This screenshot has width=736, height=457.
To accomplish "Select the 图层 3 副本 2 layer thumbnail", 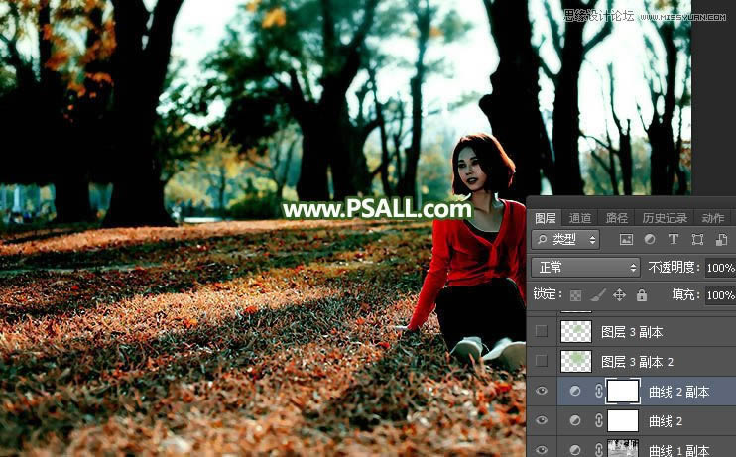I will (x=575, y=361).
